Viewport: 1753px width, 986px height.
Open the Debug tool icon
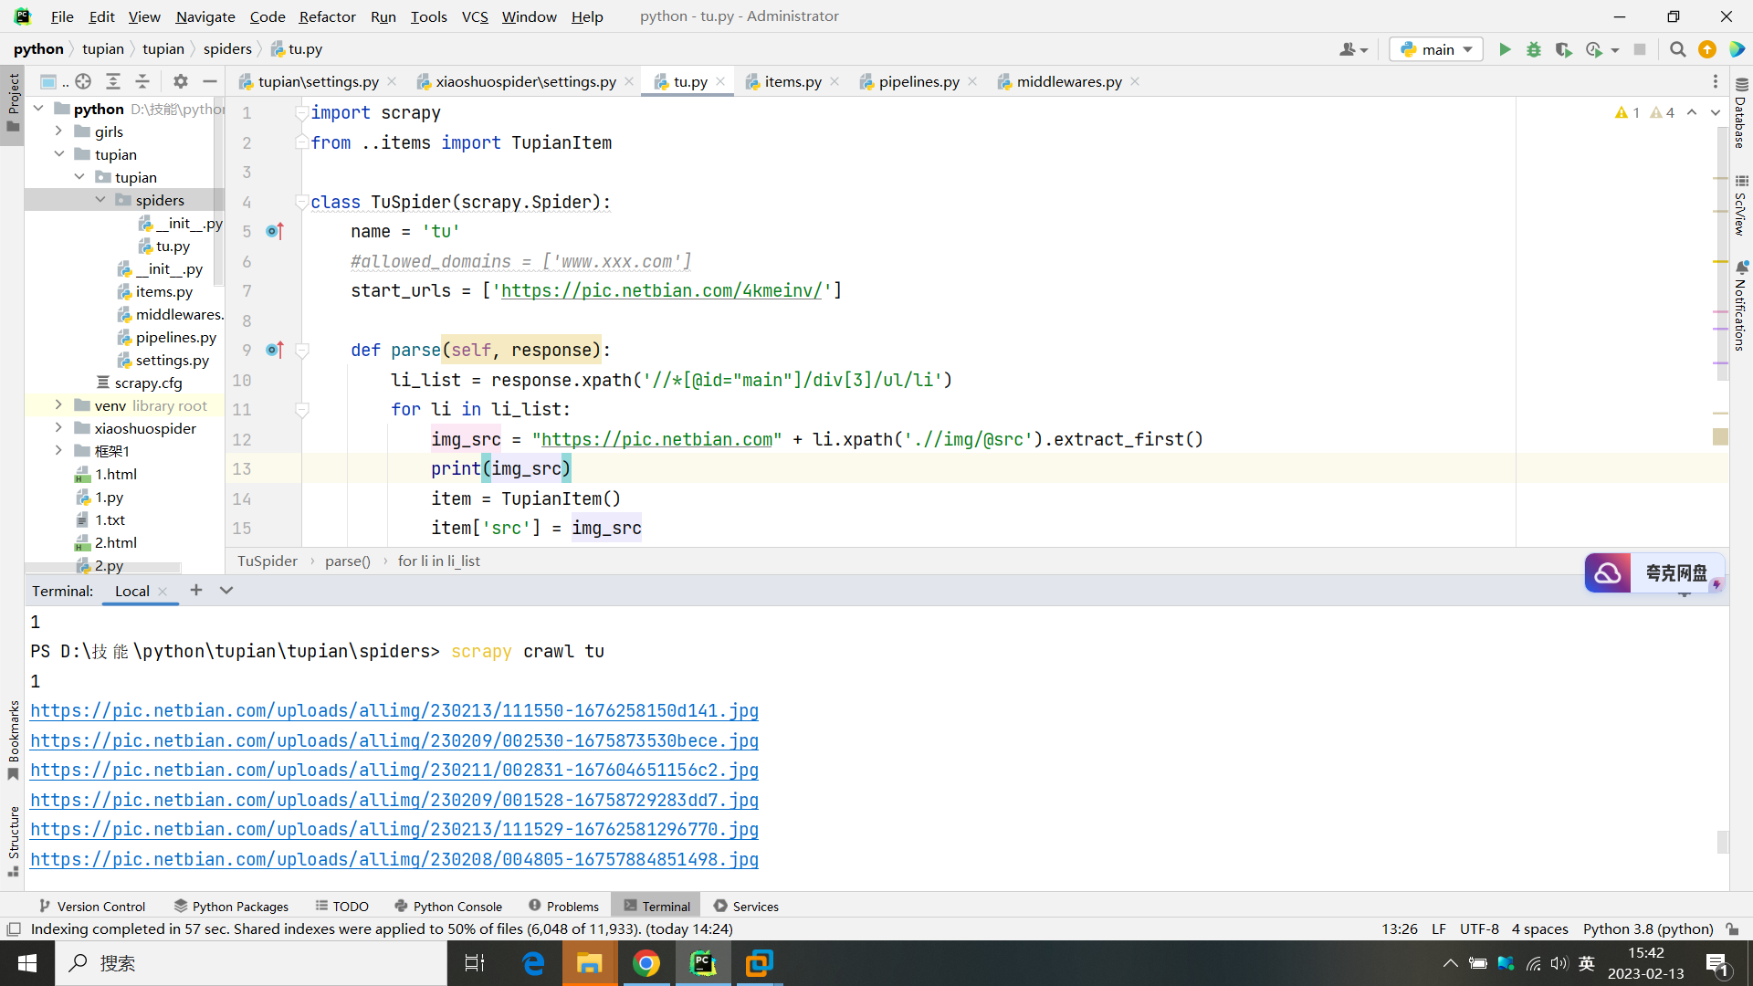coord(1534,49)
